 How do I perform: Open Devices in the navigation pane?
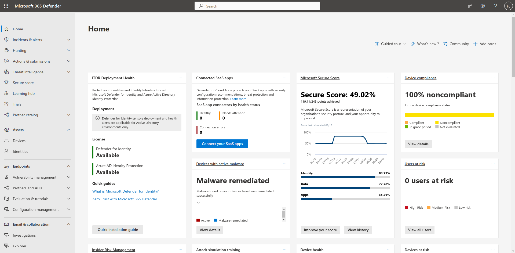point(19,141)
